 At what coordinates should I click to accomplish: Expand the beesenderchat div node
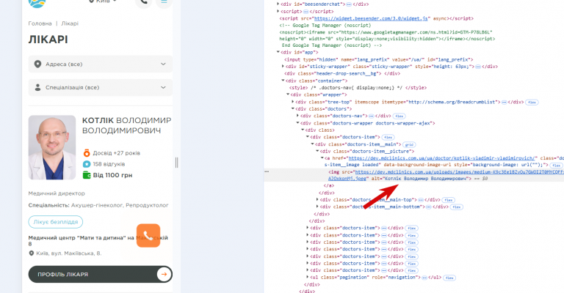click(x=278, y=4)
